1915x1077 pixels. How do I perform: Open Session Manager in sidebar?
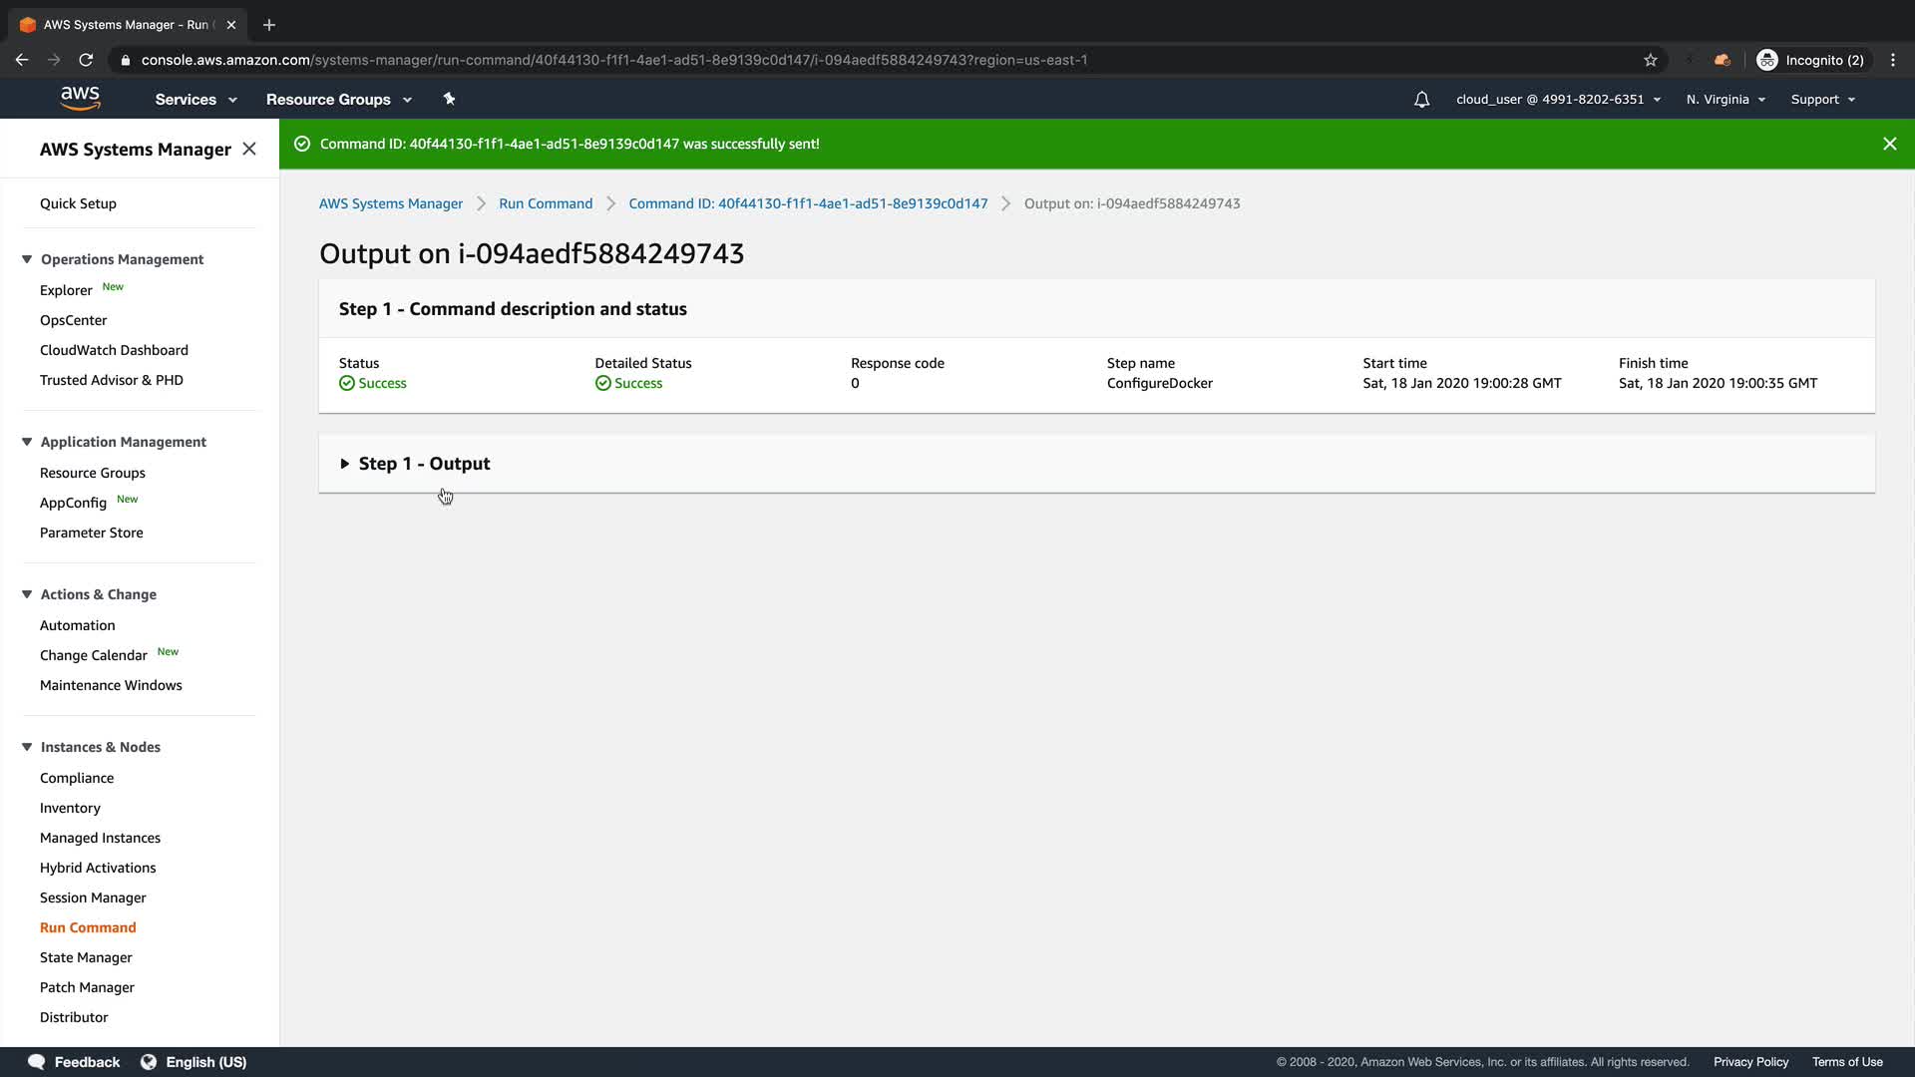[93, 897]
